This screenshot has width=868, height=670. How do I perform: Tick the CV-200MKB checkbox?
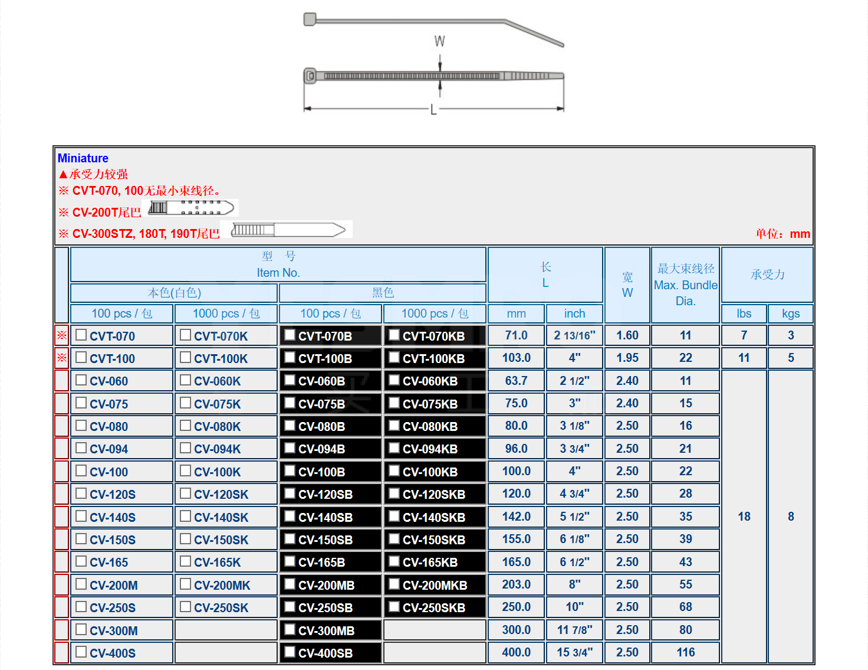[394, 584]
